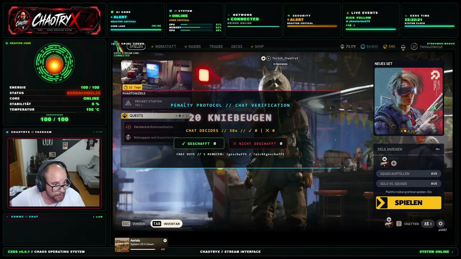Click the SYSTEM ONLINE footer status

pos(434,252)
